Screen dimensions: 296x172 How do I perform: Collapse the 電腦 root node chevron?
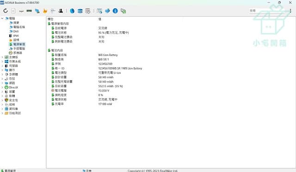coord(2,18)
